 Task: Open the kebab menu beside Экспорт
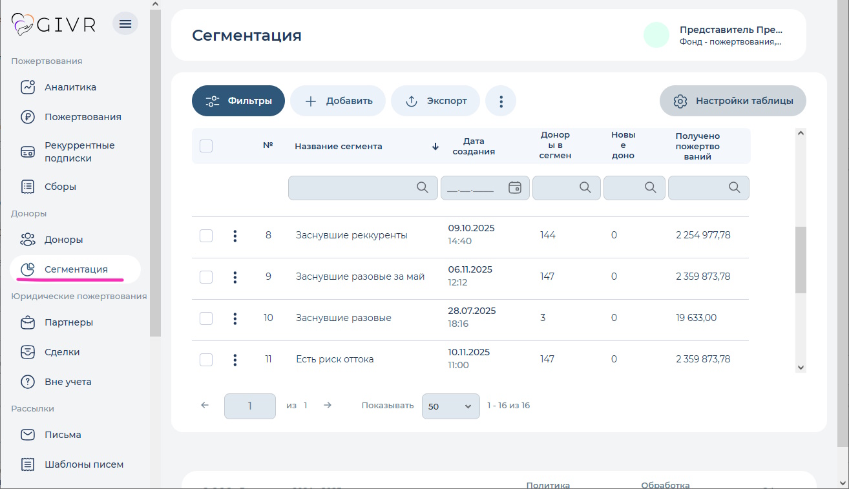point(501,101)
